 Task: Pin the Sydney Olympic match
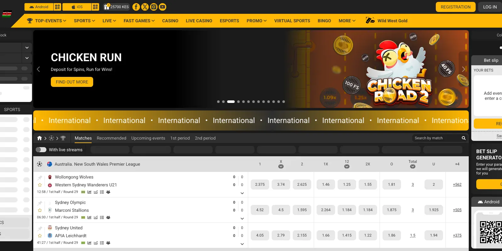point(40,203)
